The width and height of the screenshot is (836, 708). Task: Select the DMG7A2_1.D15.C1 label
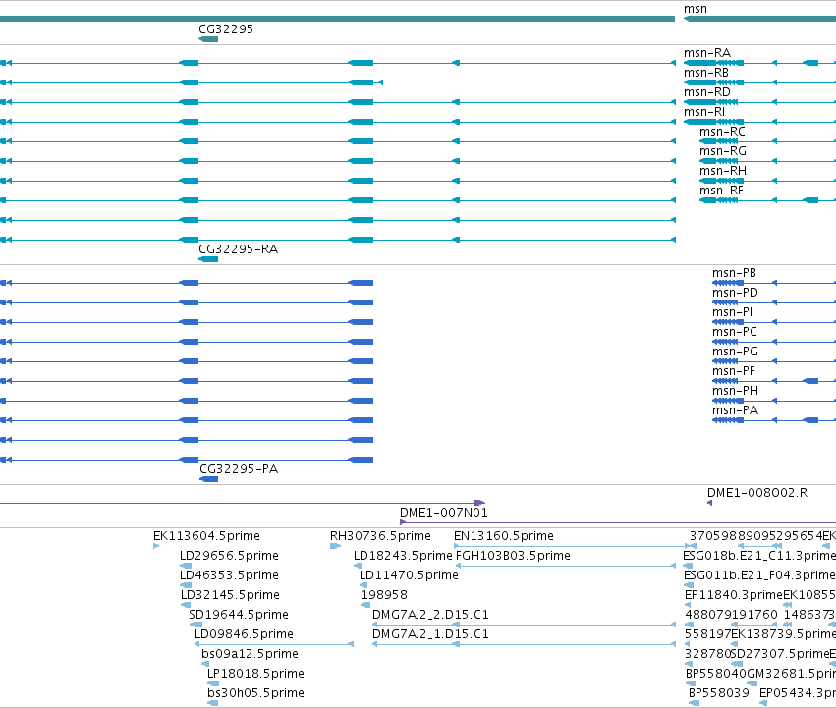click(430, 634)
